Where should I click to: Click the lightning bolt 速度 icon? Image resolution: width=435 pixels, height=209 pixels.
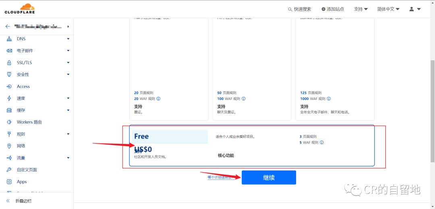tap(9, 98)
